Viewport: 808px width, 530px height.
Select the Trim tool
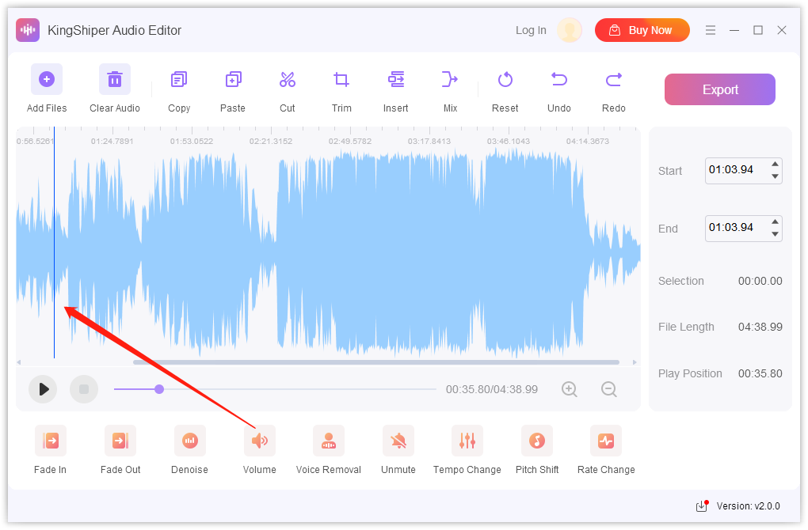coord(341,80)
